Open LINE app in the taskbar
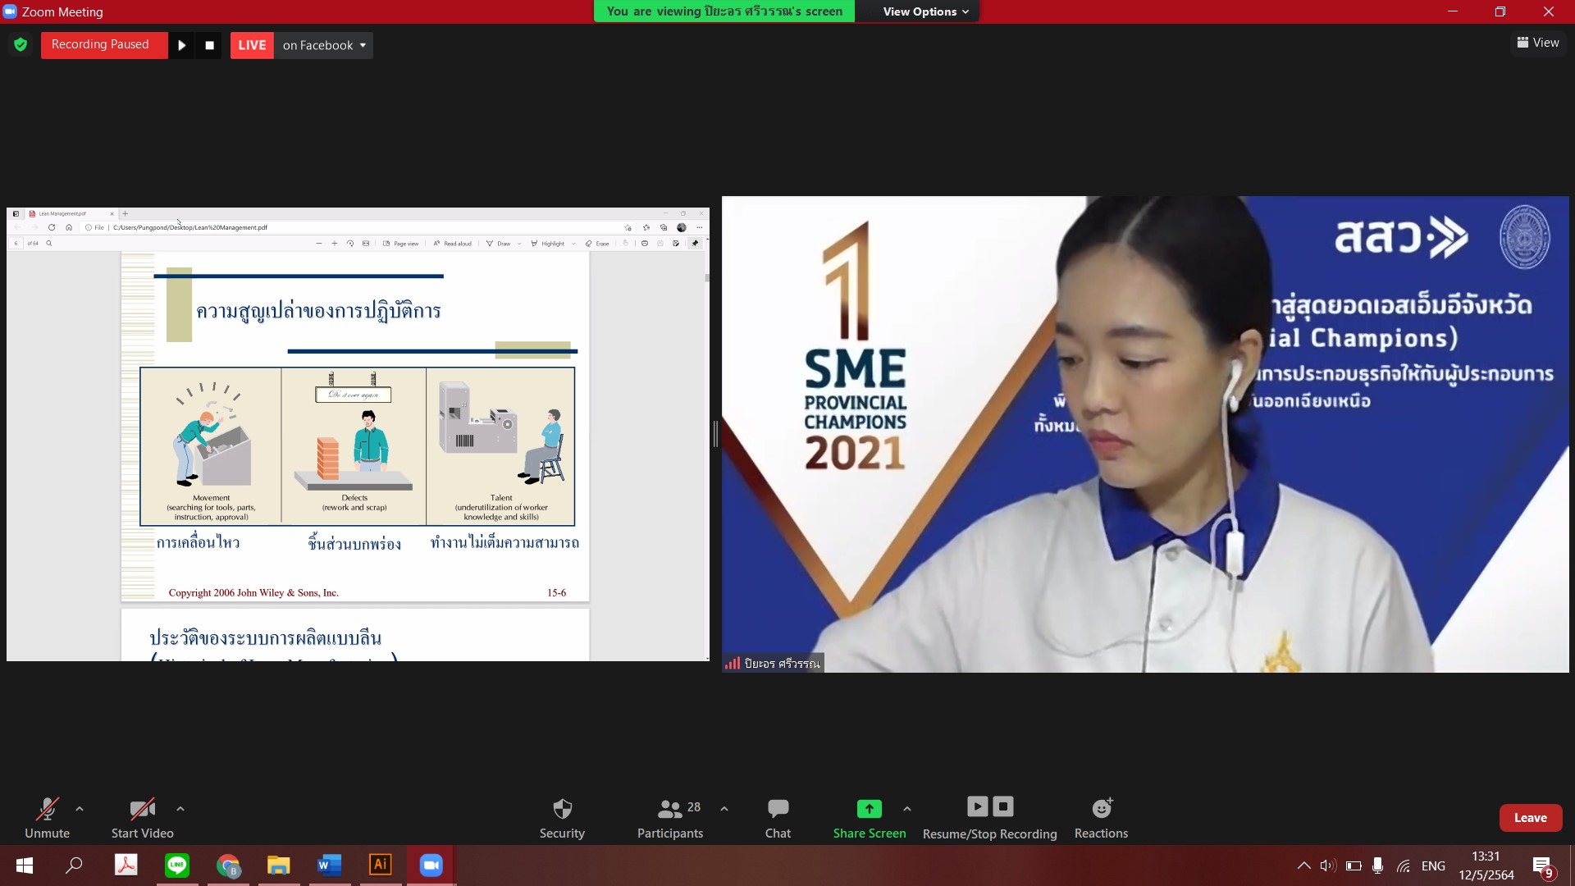 pos(177,865)
